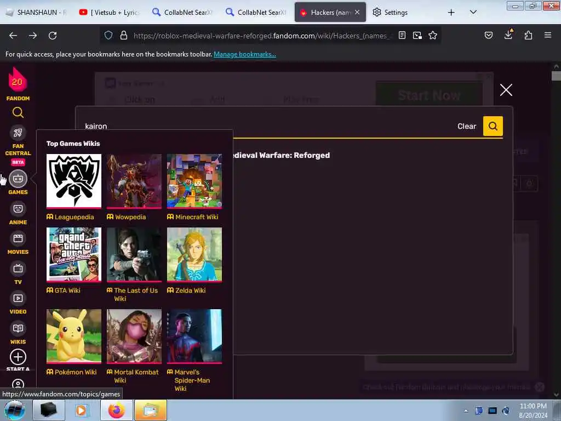Open Windows Start menu orb
561x421 pixels.
point(14,410)
